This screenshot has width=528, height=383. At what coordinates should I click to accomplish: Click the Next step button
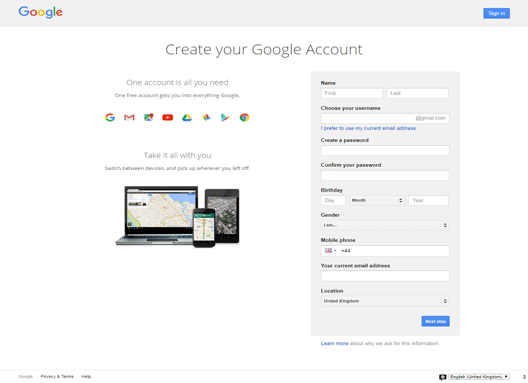[435, 321]
